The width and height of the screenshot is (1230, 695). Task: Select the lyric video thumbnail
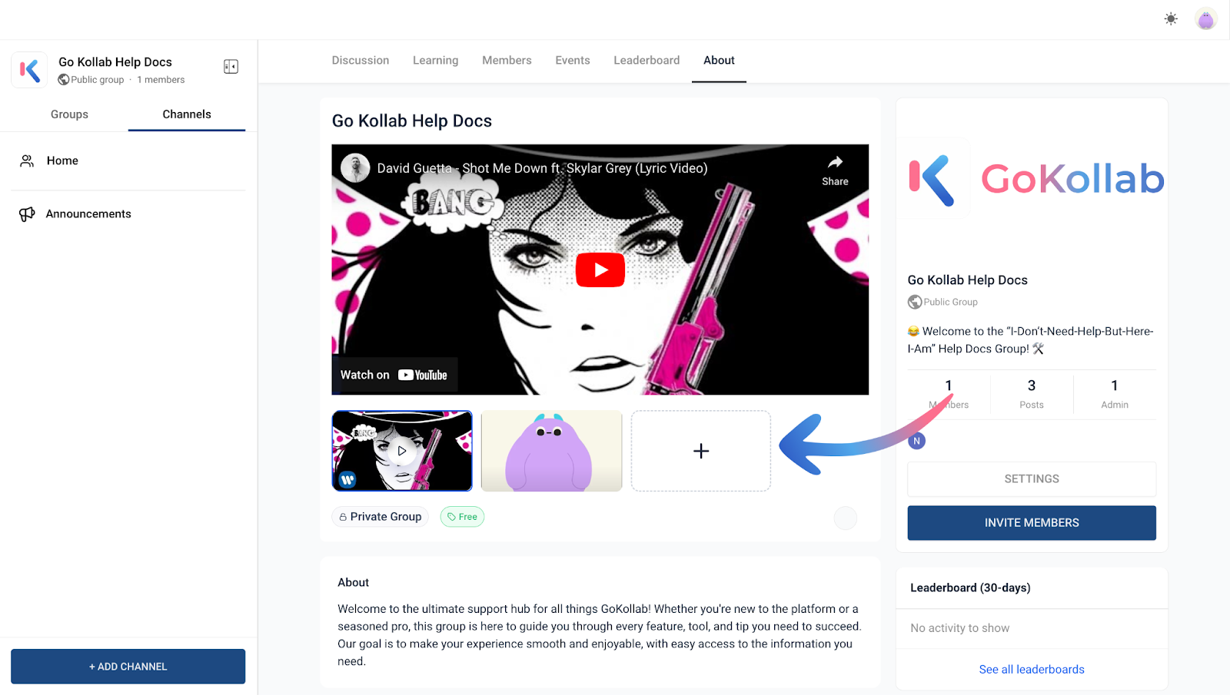point(402,451)
